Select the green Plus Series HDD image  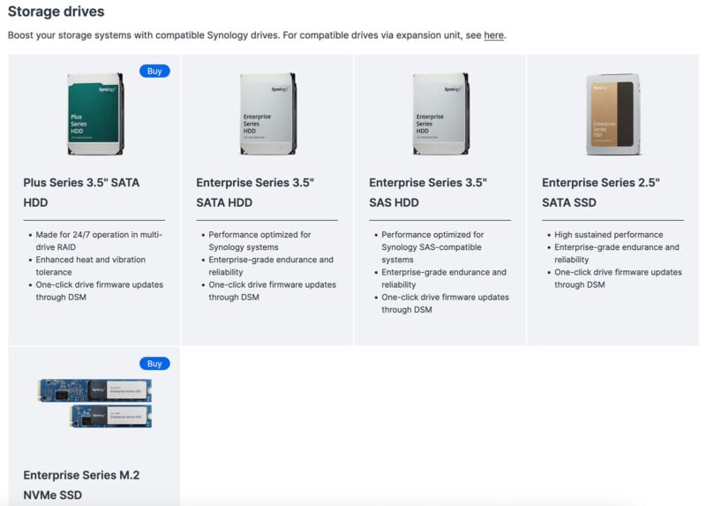[95, 114]
